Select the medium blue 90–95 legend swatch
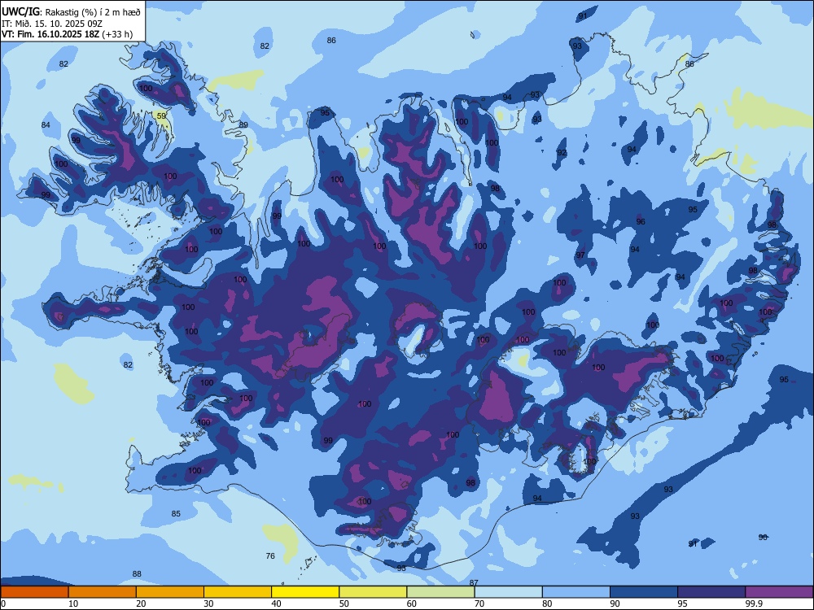814x610 pixels. 644,592
